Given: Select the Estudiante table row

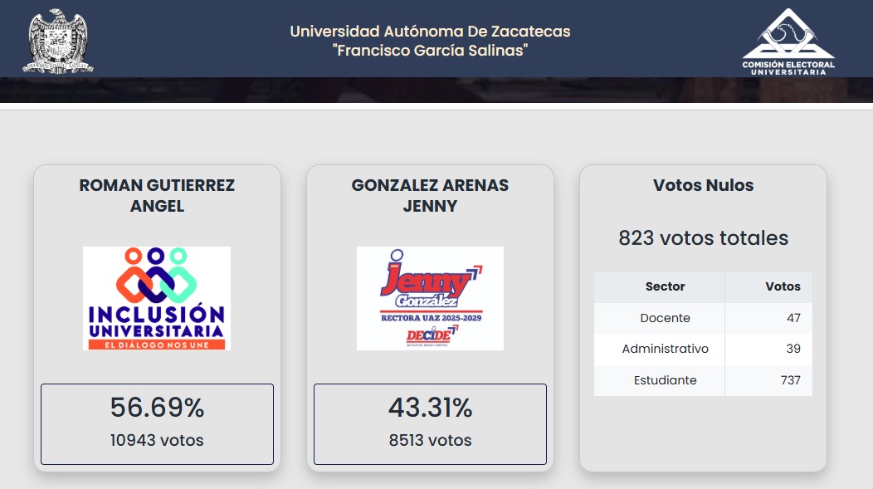Looking at the screenshot, I should (x=703, y=380).
